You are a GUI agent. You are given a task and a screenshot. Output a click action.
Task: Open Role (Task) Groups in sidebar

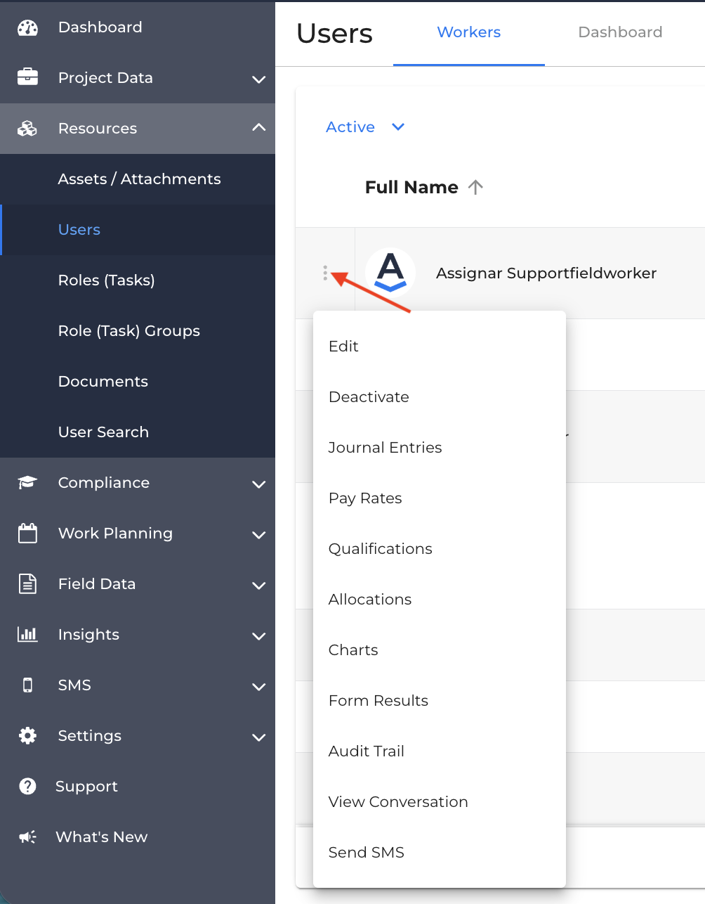pyautogui.click(x=138, y=331)
